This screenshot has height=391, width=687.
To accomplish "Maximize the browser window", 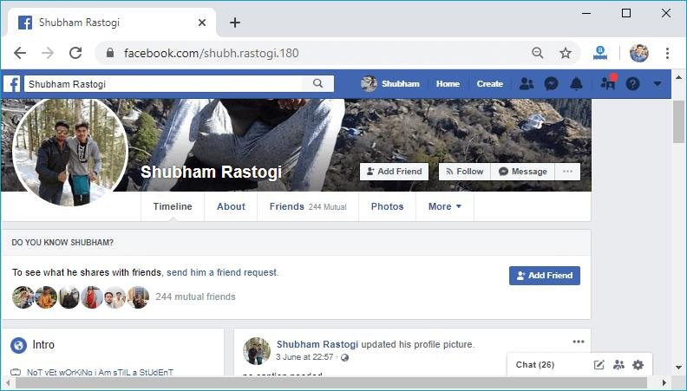I will 626,13.
